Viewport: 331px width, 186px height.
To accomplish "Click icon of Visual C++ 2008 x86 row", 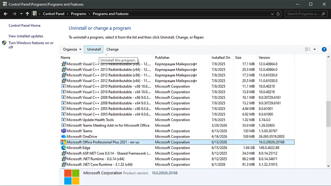I will pyautogui.click(x=64, y=97).
